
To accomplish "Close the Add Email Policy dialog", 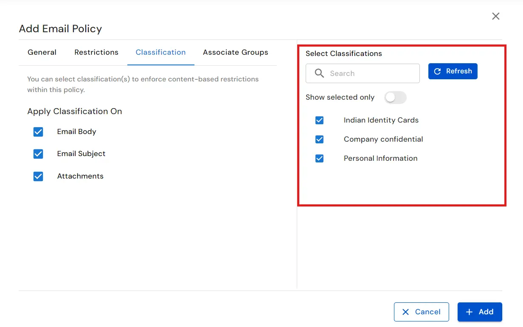I will click(x=495, y=16).
